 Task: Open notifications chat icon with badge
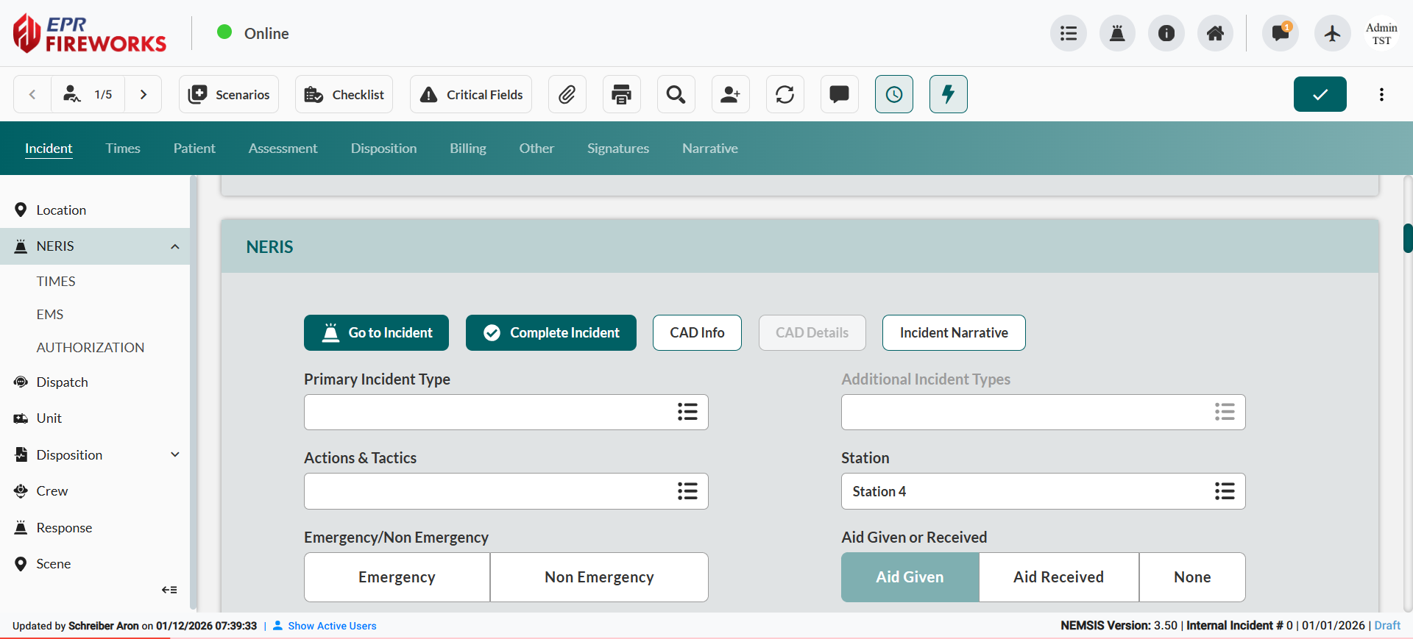[x=1280, y=33]
